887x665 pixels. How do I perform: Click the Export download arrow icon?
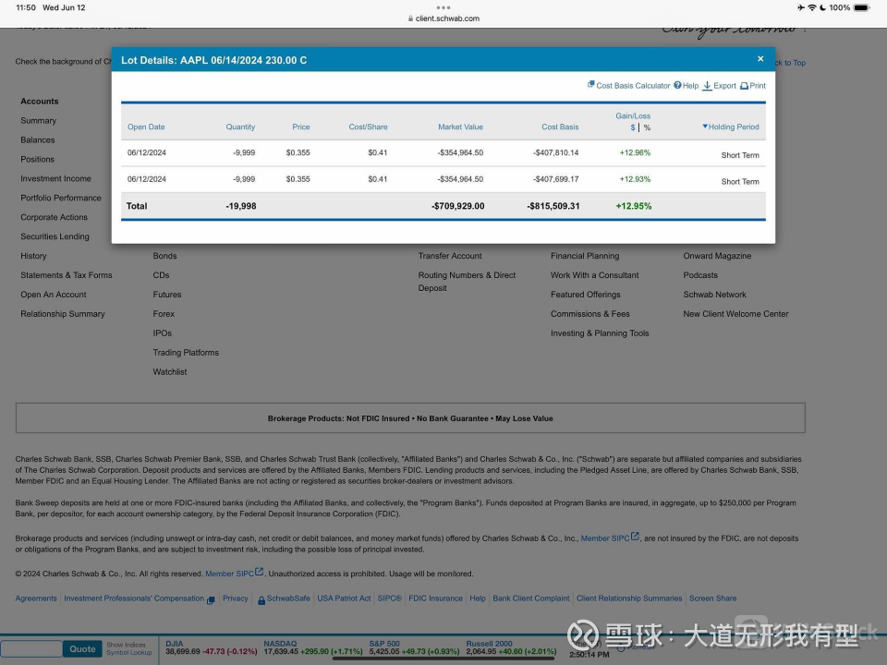point(707,86)
